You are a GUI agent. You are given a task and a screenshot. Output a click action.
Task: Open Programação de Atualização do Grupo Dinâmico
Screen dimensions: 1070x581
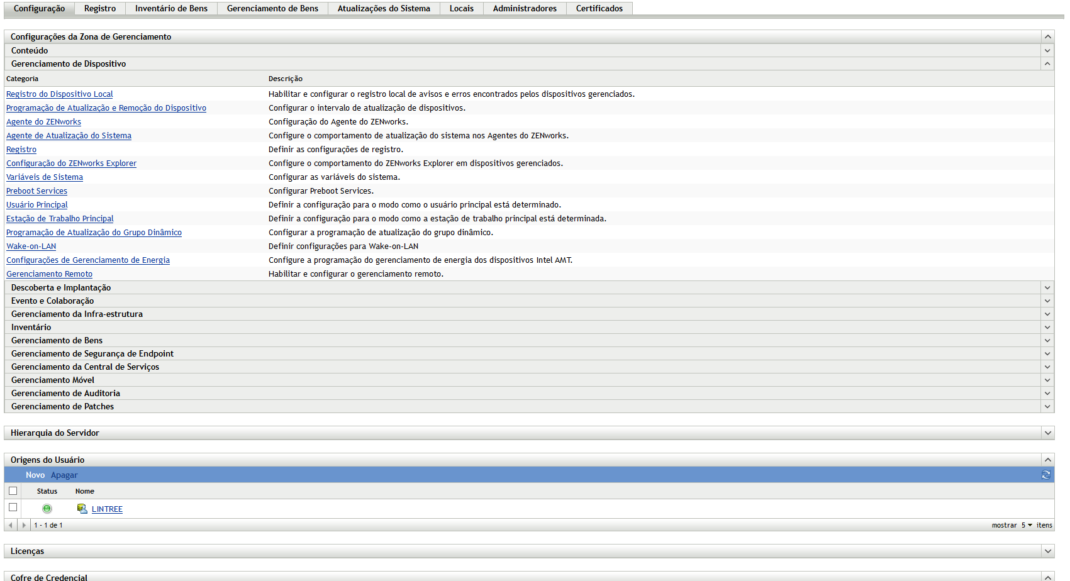(x=94, y=233)
